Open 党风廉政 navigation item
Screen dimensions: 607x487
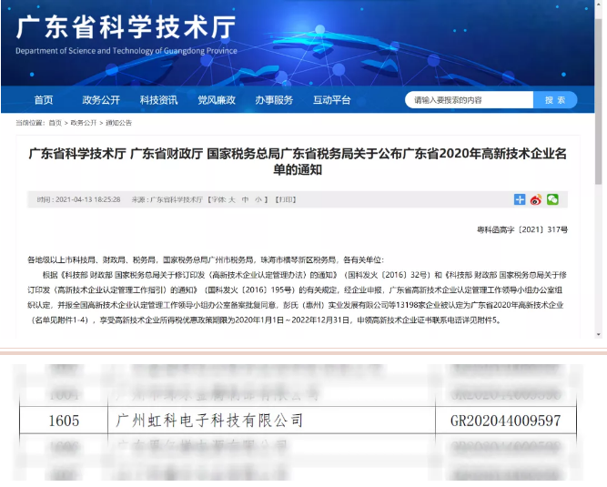(x=217, y=100)
